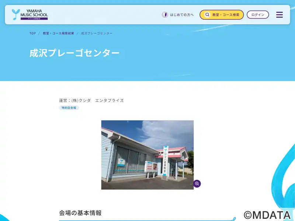Click the 運営：(株)クシダ エンタプライズ text

point(91,101)
